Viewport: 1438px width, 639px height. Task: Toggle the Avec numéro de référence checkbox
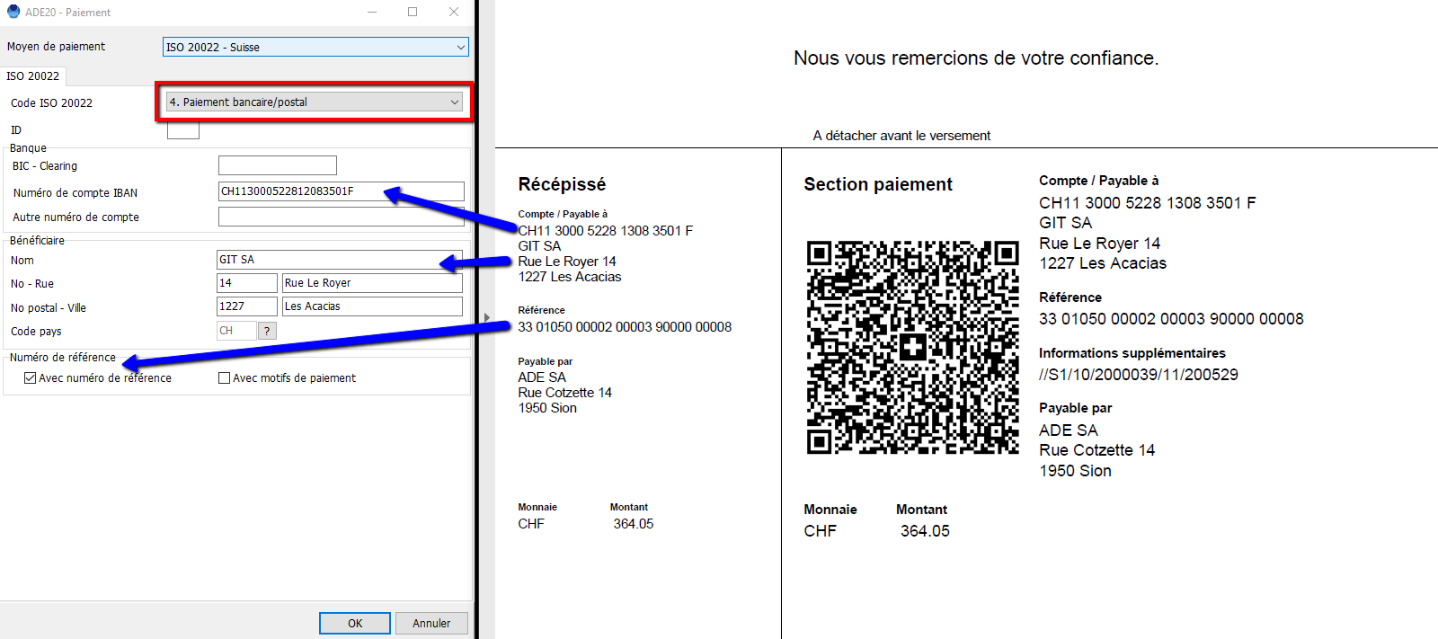pyautogui.click(x=31, y=378)
